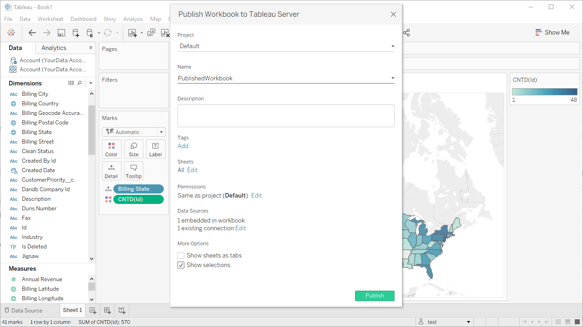This screenshot has width=583, height=327.
Task: Open the workbook Name dropdown
Action: [393, 78]
